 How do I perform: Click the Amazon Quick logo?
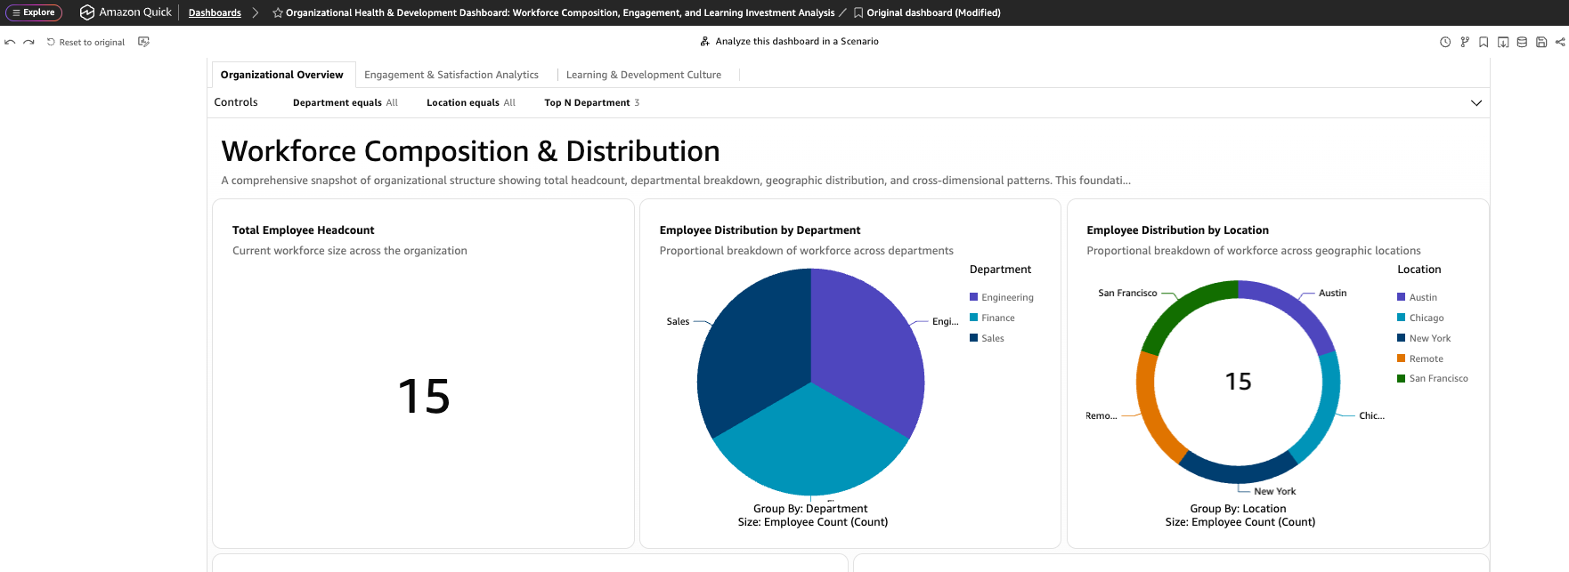pyautogui.click(x=126, y=12)
